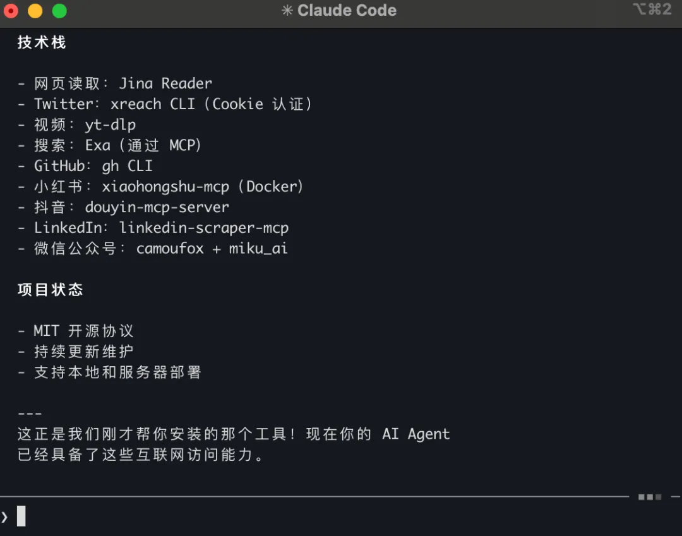
Task: Click the yt-dlp text
Action: [110, 124]
